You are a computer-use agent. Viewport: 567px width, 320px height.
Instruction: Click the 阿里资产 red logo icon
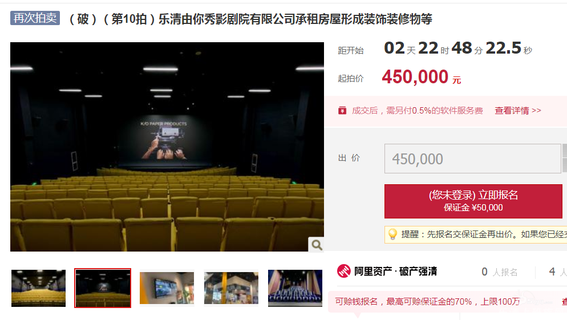pos(343,271)
